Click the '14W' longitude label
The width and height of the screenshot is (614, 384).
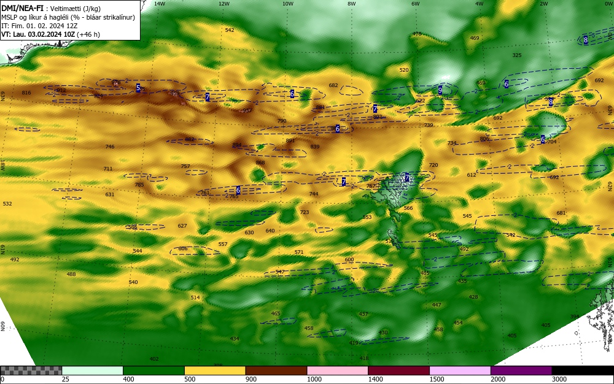(x=160, y=4)
